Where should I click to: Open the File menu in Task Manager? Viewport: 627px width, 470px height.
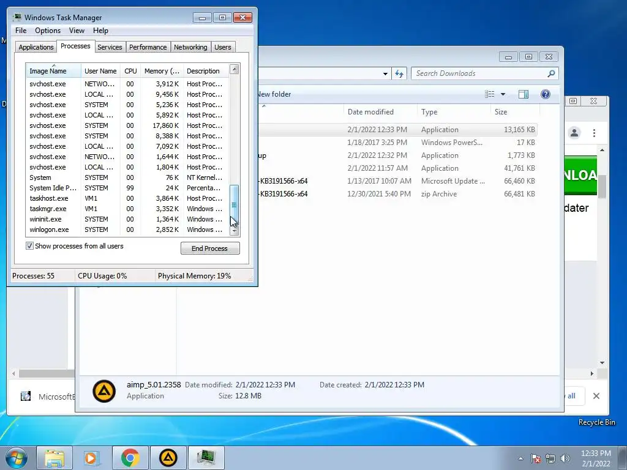21,31
